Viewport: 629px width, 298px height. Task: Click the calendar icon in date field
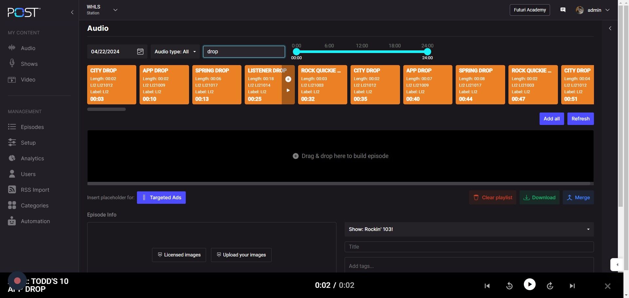click(x=140, y=52)
